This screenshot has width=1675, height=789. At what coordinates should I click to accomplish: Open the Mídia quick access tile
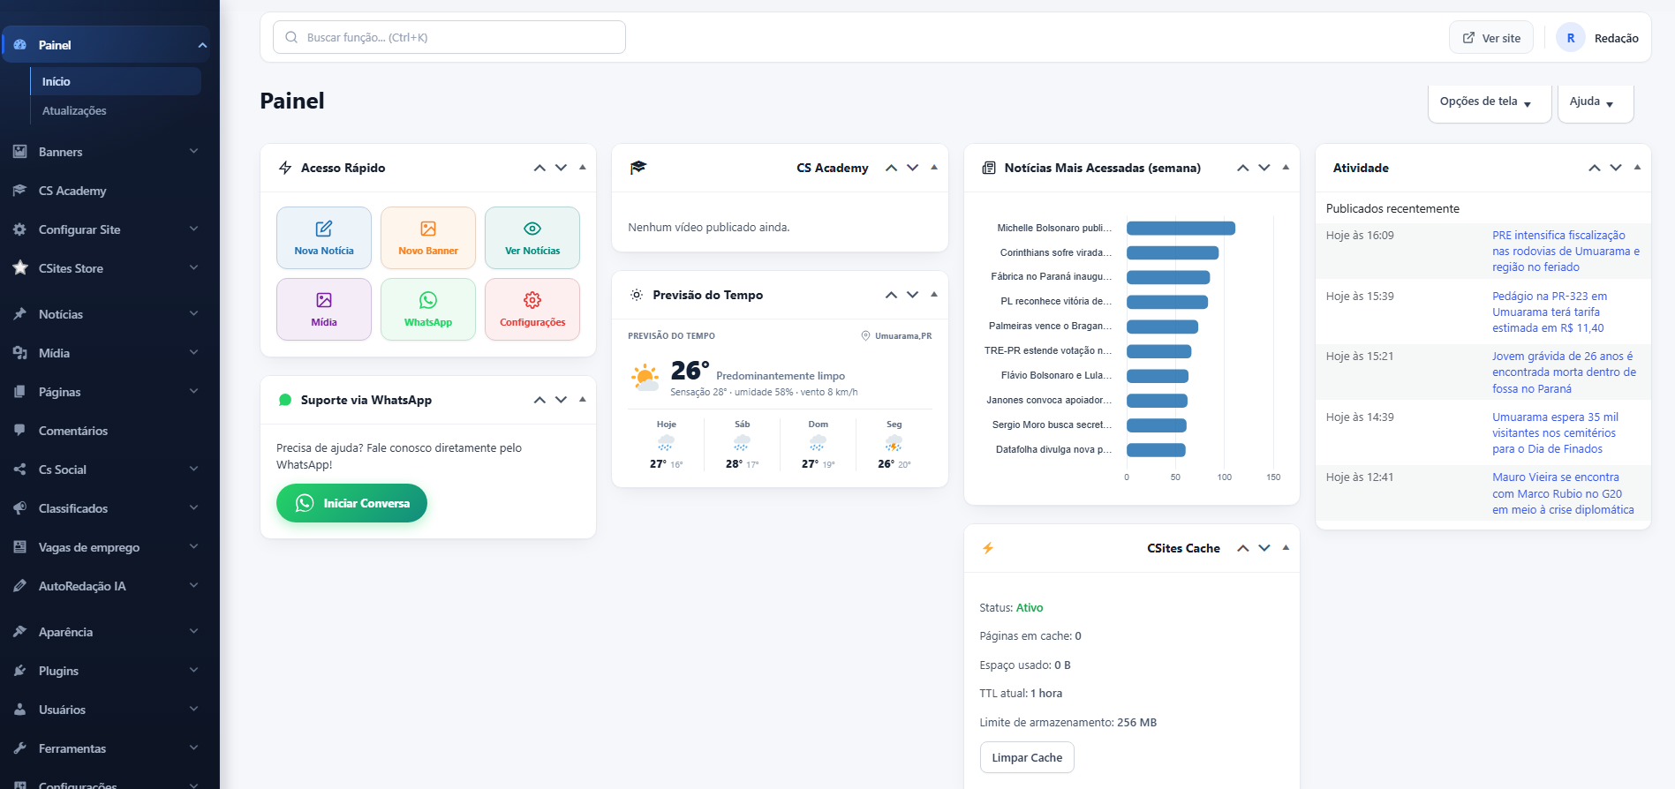click(324, 309)
